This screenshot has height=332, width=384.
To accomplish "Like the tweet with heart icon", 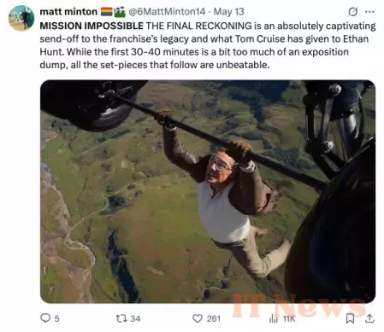I will (x=198, y=318).
